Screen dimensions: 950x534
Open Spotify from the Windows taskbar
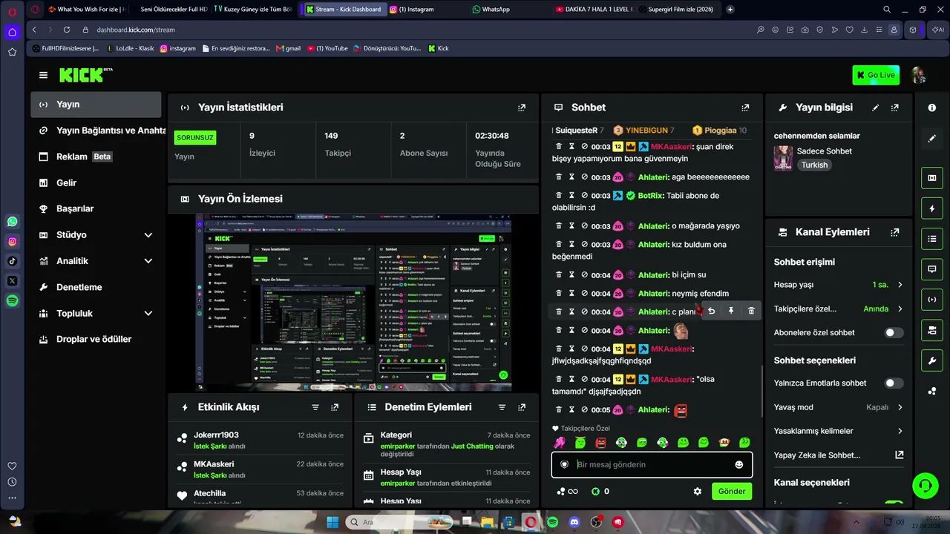click(552, 522)
